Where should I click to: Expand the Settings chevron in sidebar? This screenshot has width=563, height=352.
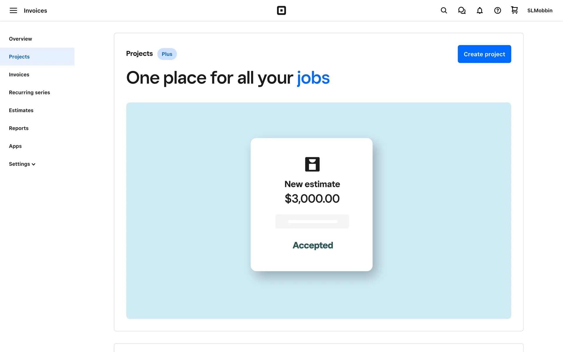34,164
